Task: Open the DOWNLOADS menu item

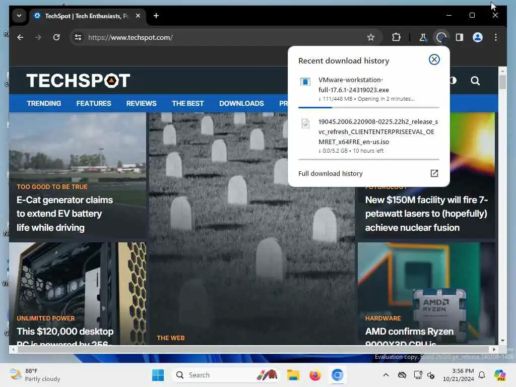Action: tap(241, 103)
